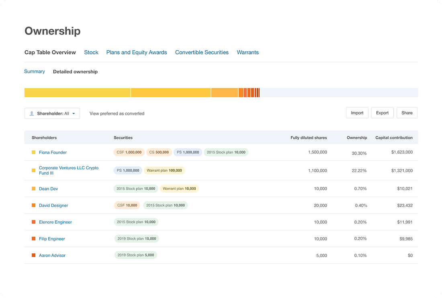This screenshot has width=442, height=298.
Task: Open the Plans and Equity Awards tab
Action: 137,53
